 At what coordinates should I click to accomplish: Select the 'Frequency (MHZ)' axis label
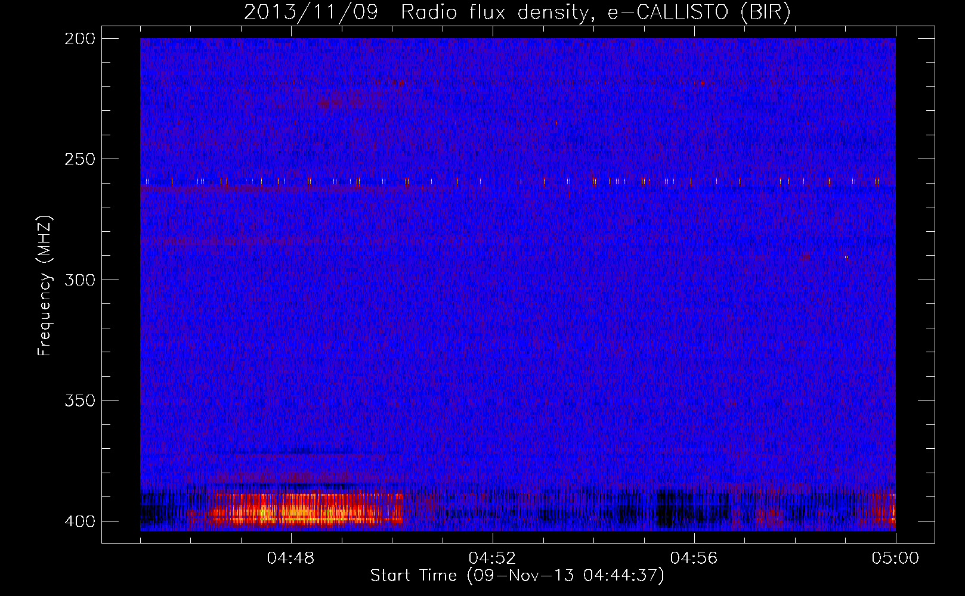coord(45,285)
